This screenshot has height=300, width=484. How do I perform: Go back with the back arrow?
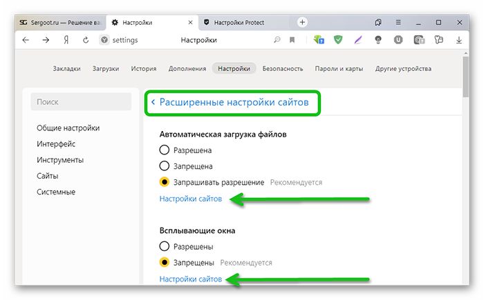coord(26,40)
